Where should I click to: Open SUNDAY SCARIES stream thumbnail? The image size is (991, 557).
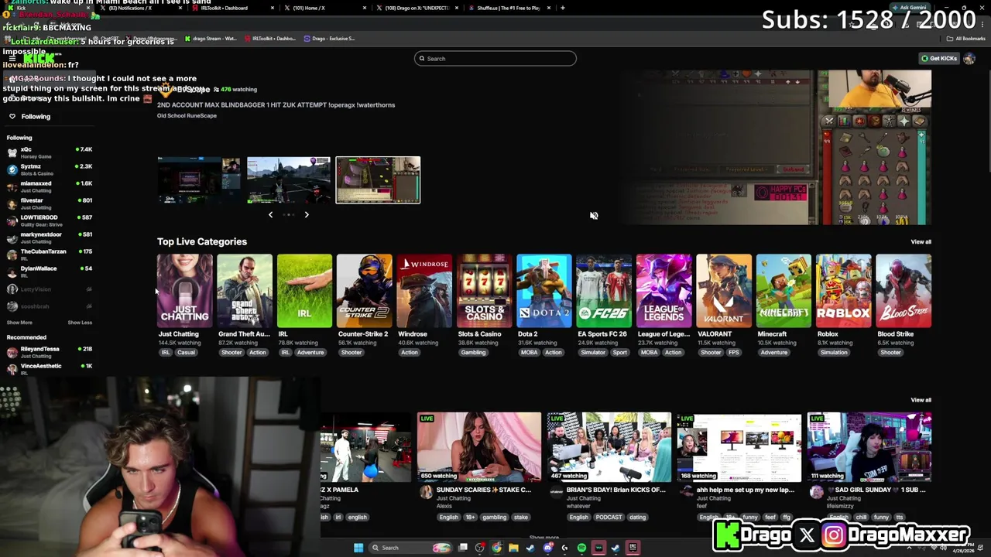pyautogui.click(x=479, y=447)
